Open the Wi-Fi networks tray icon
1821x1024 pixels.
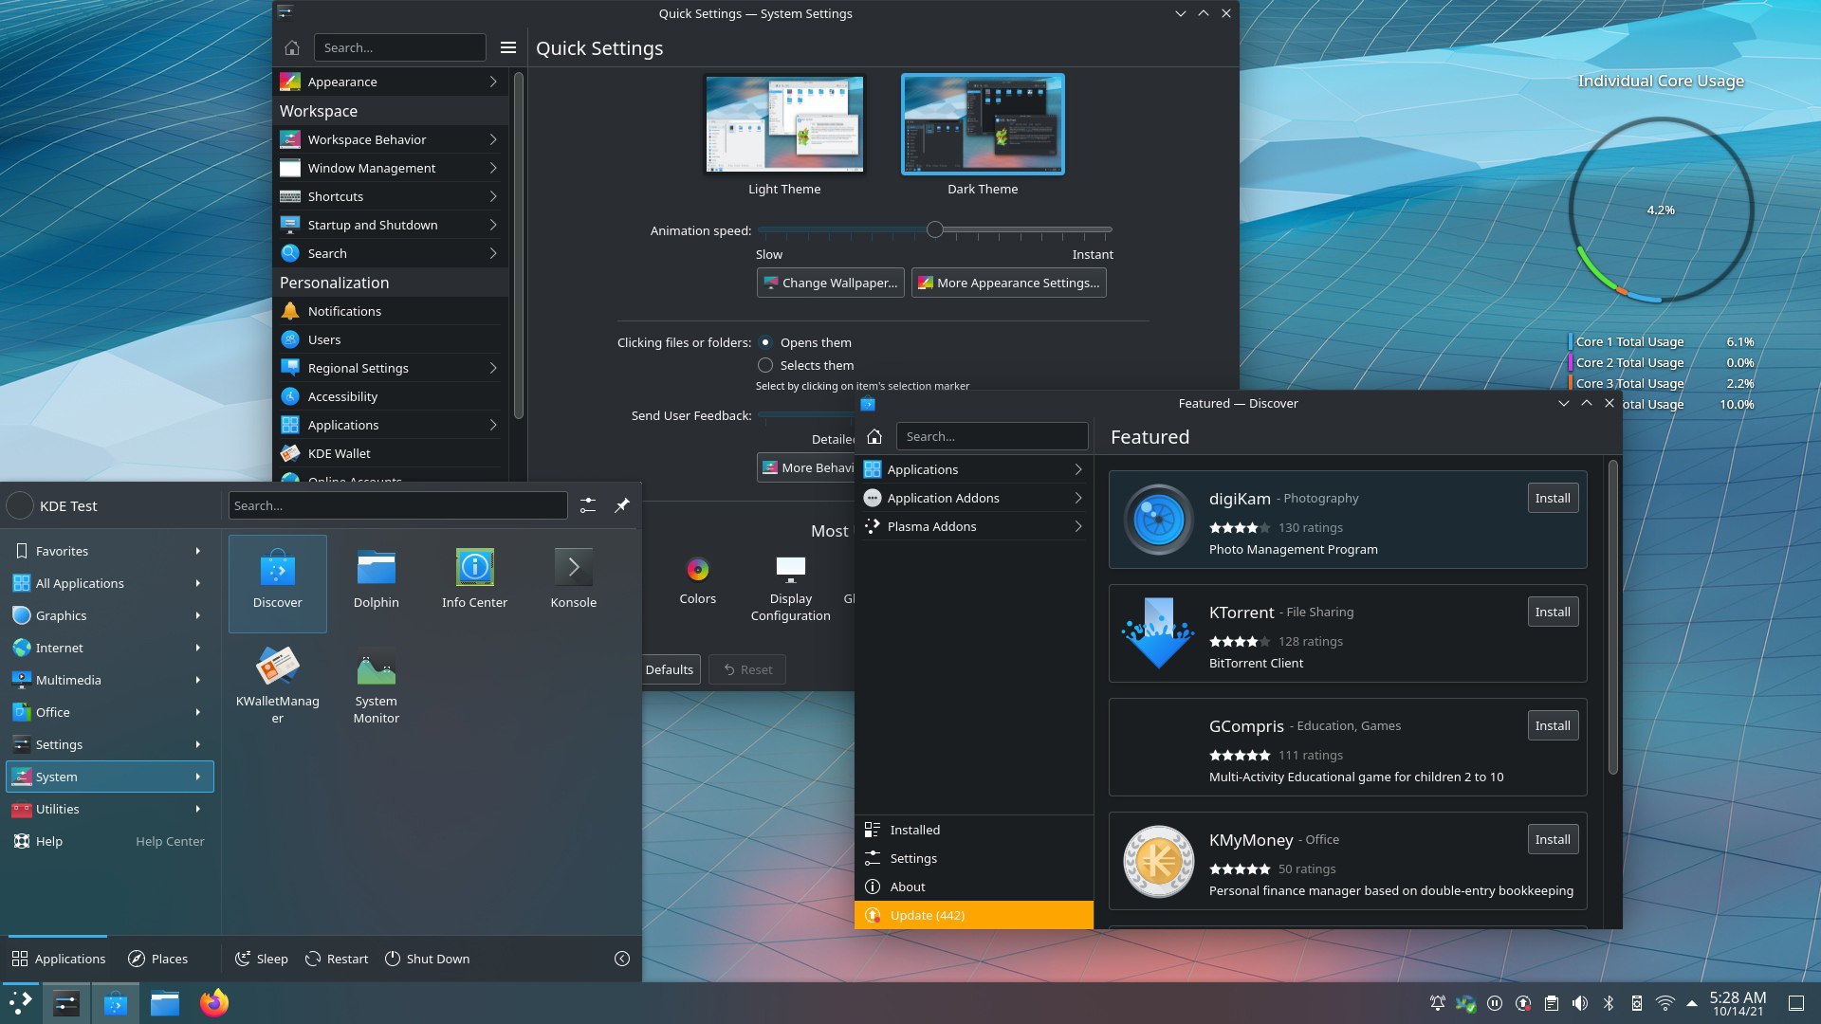point(1665,1003)
